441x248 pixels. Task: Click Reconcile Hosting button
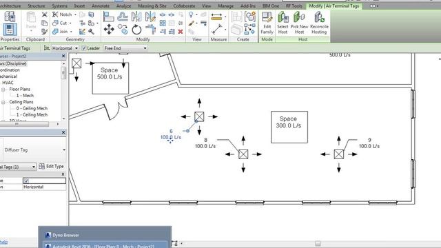click(319, 23)
